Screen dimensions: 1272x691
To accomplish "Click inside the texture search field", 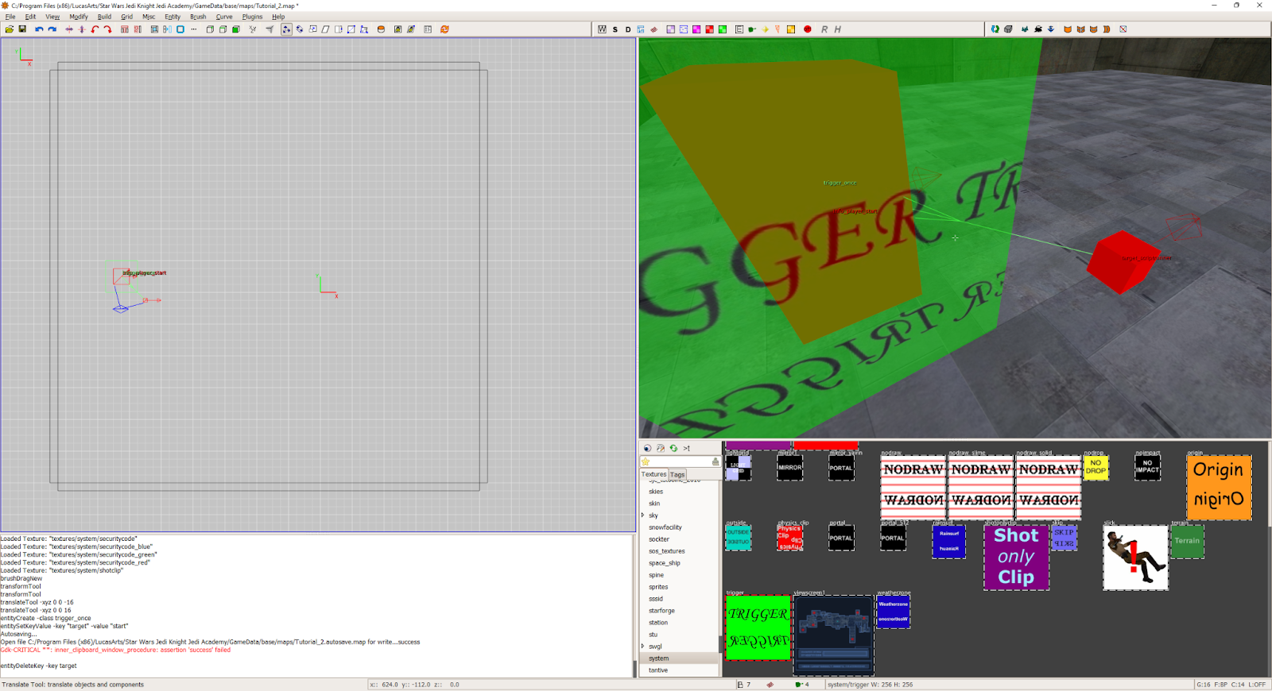I will click(x=682, y=461).
